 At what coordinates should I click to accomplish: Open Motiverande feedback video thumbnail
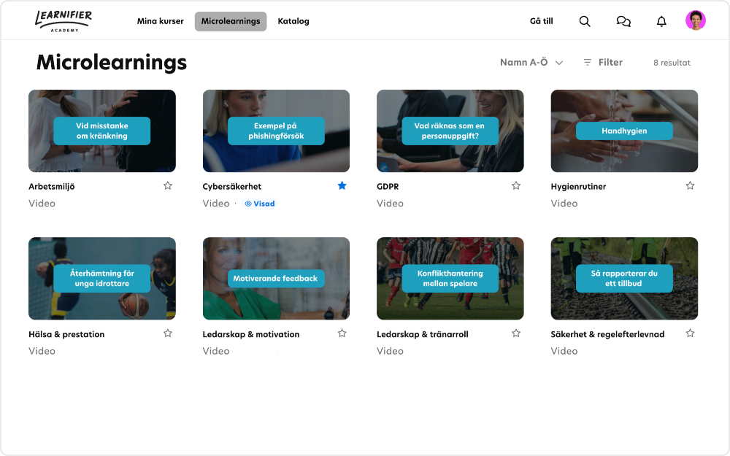click(276, 278)
